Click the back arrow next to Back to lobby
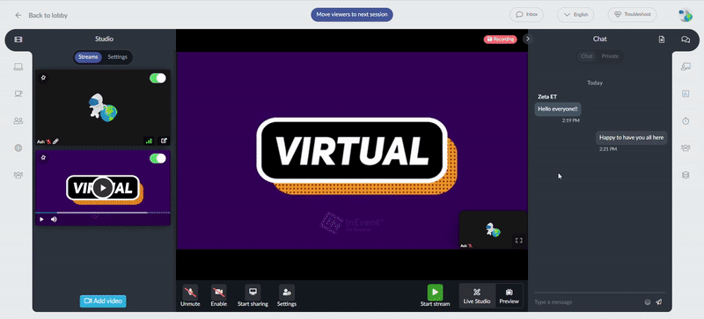This screenshot has width=704, height=319. pos(18,15)
